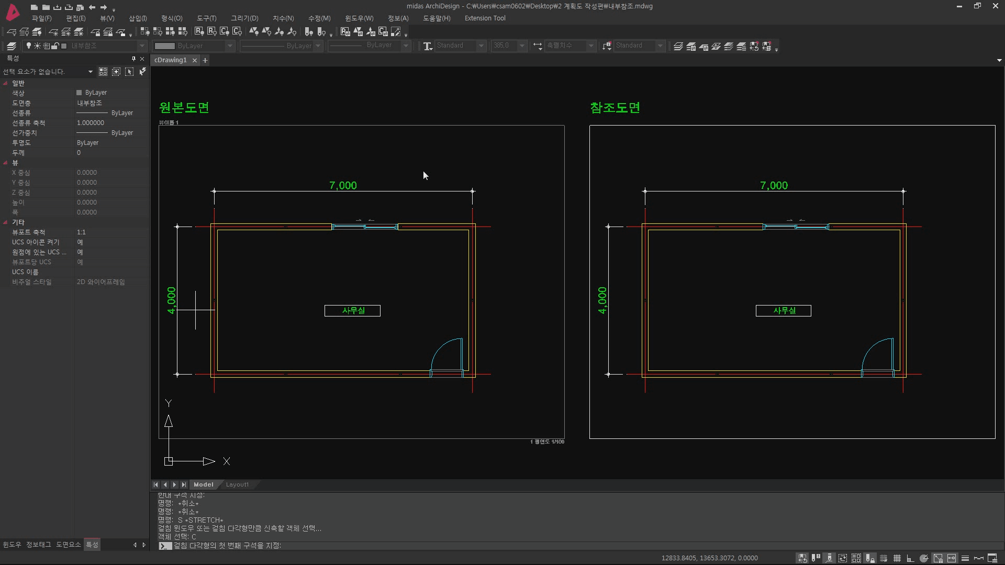Viewport: 1005px width, 565px height.
Task: Click the new file icon in title bar
Action: 34,7
